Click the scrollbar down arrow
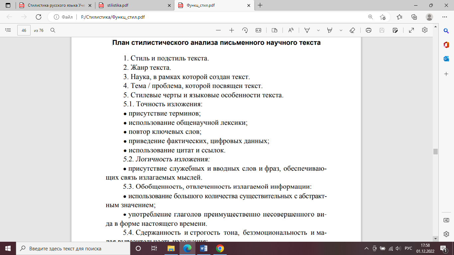Screen dimensions: 454x255 pyautogui.click(x=435, y=238)
